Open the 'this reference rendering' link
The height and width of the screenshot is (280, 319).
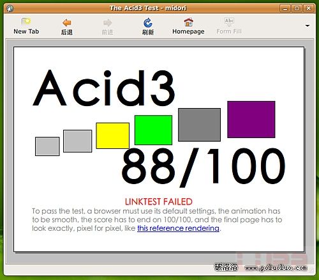[x=178, y=228]
